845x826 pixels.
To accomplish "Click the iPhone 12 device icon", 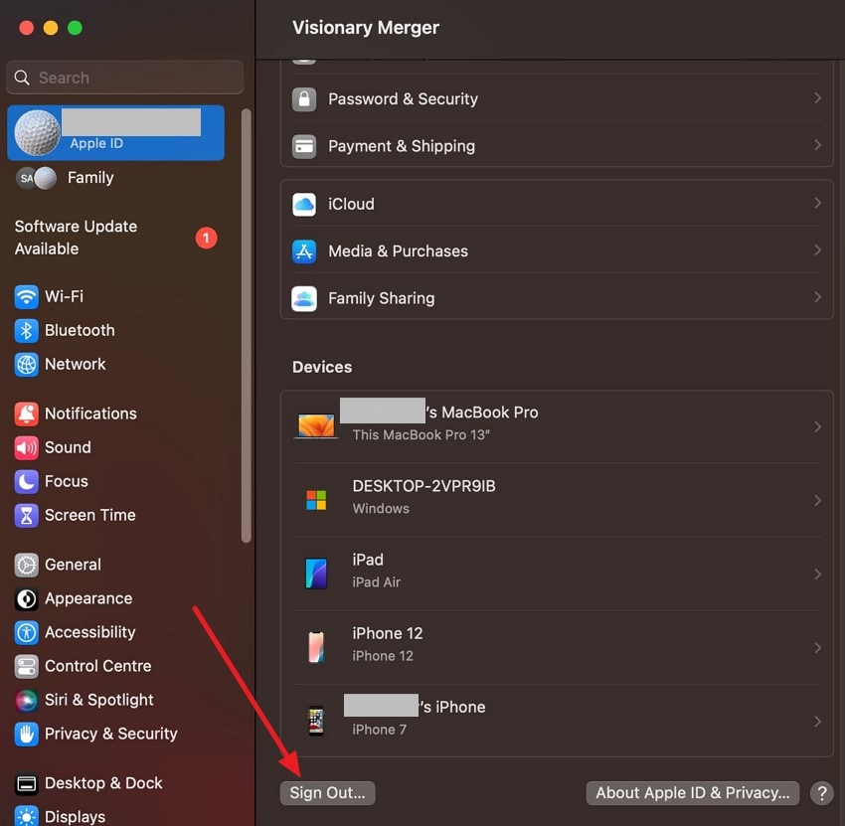I will point(316,647).
